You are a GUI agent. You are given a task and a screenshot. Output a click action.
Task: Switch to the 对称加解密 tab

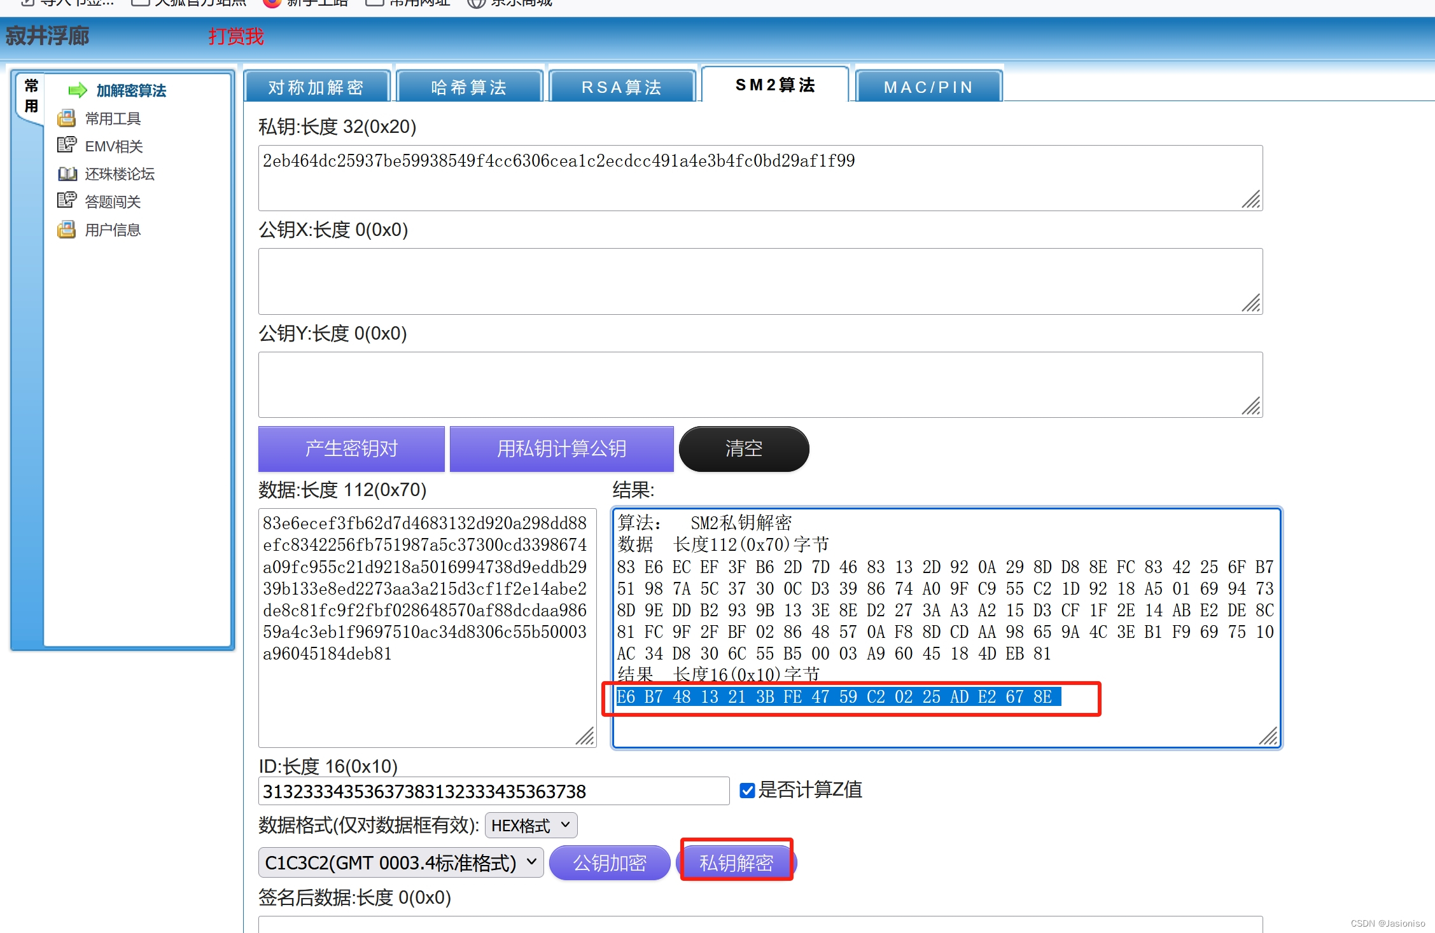coord(316,87)
